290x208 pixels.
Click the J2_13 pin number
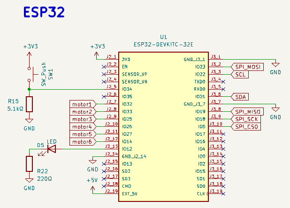tap(111, 146)
